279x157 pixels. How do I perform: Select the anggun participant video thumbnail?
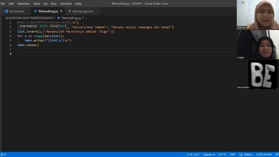(x=258, y=44)
